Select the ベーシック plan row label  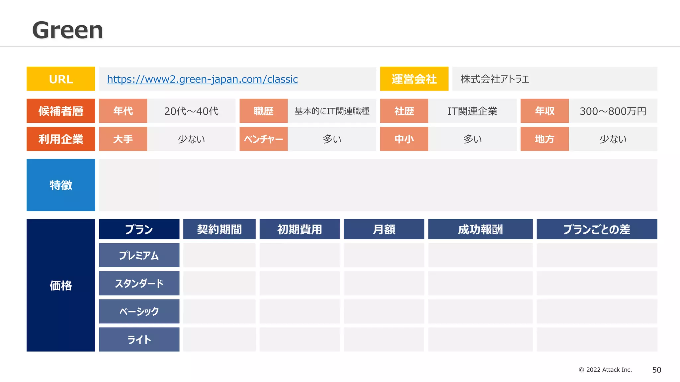pos(139,311)
